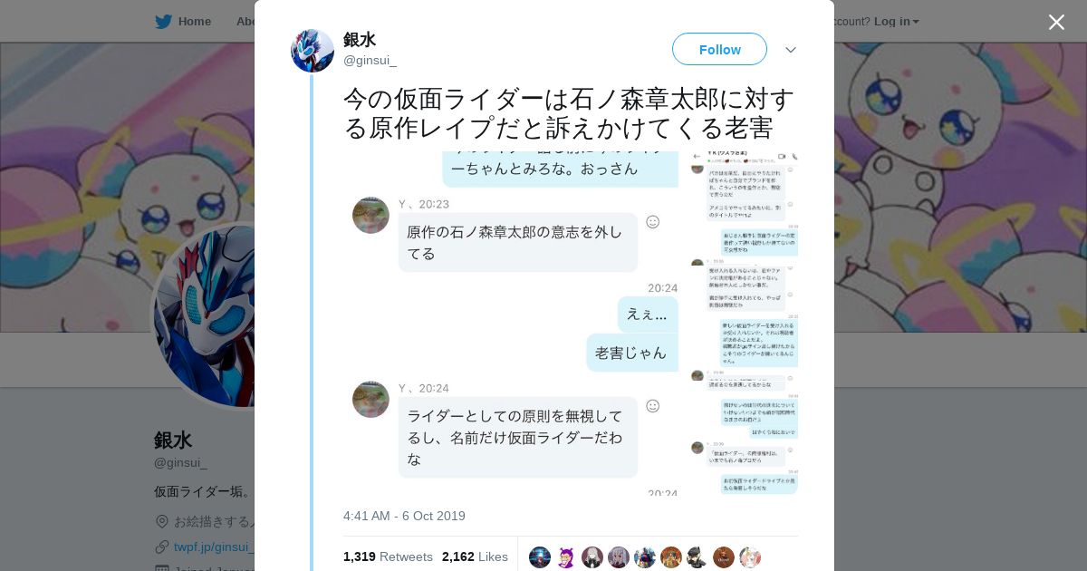Open the twpf.jp/ginsui_ profile link
1087x571 pixels.
[x=214, y=547]
